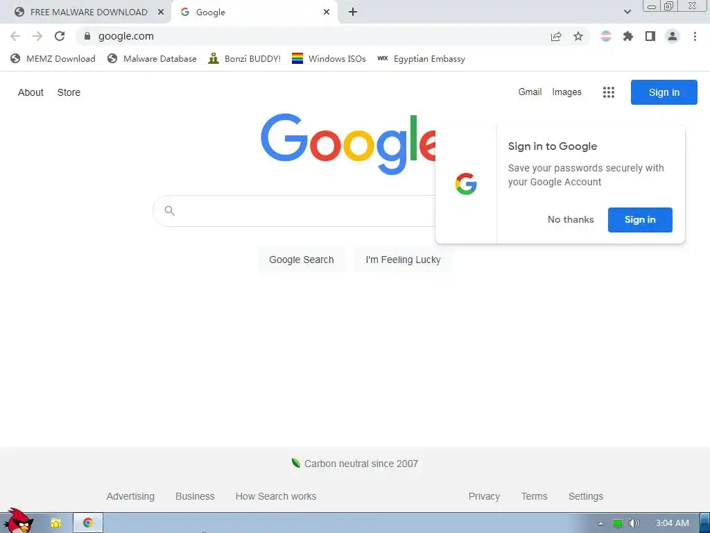Open the Advertising footer link
Screen dimensions: 710x533
click(x=130, y=496)
